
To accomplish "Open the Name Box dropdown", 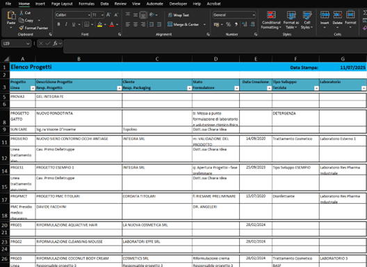I will point(28,44).
